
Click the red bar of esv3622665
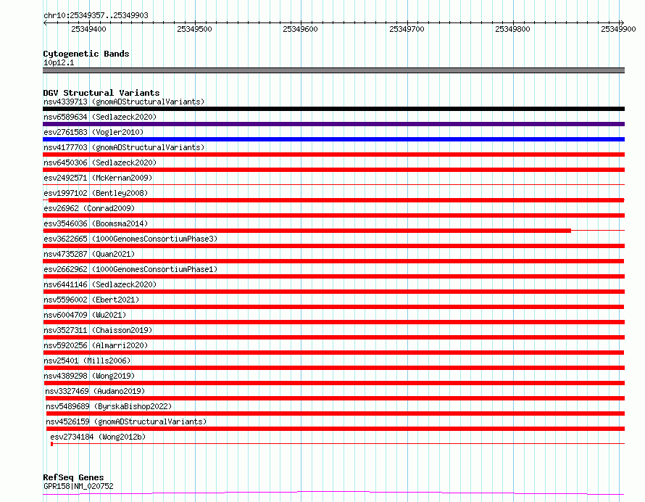(333, 246)
